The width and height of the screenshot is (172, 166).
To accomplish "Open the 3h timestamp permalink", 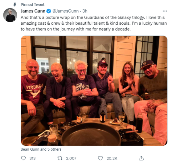I will [x=85, y=11].
